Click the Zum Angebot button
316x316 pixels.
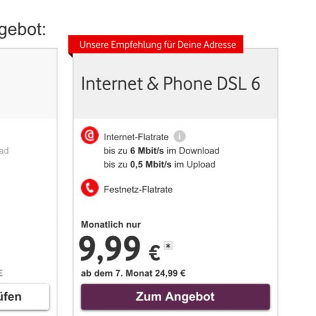point(175,297)
